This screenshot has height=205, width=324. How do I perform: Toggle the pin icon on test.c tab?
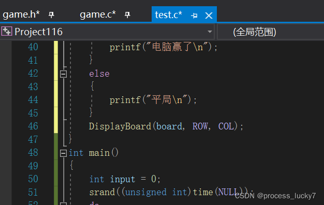coord(194,16)
